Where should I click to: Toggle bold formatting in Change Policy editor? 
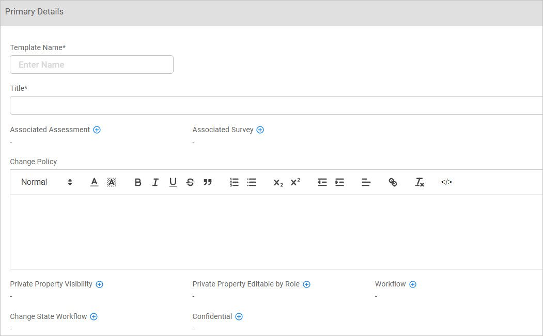coord(138,182)
